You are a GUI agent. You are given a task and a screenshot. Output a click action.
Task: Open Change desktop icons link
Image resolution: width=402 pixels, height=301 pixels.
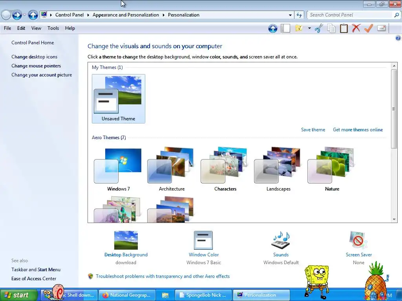35,57
